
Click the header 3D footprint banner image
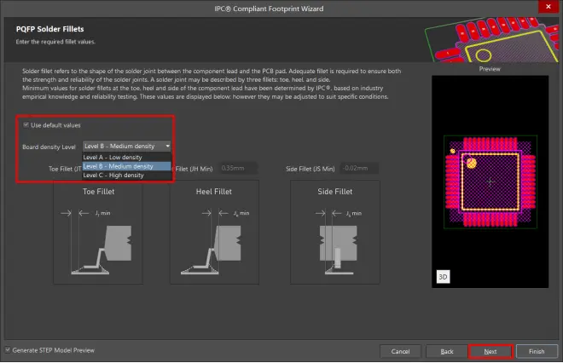pos(491,39)
